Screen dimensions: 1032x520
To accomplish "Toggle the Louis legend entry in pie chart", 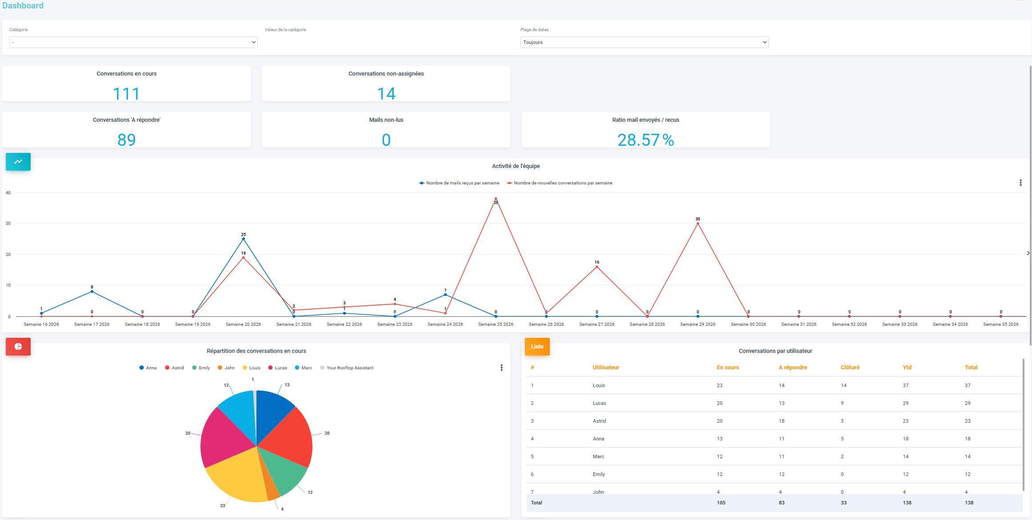I will 252,368.
